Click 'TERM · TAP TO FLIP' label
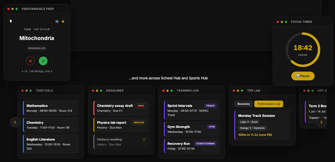Viewport: 335px width, 162px height. click(x=37, y=29)
